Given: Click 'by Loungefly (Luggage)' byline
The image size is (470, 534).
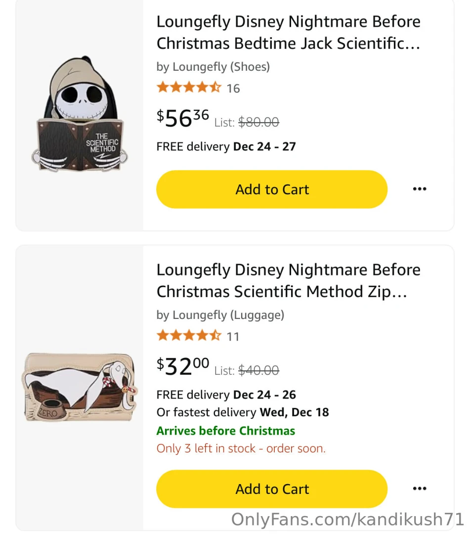Looking at the screenshot, I should [x=220, y=315].
